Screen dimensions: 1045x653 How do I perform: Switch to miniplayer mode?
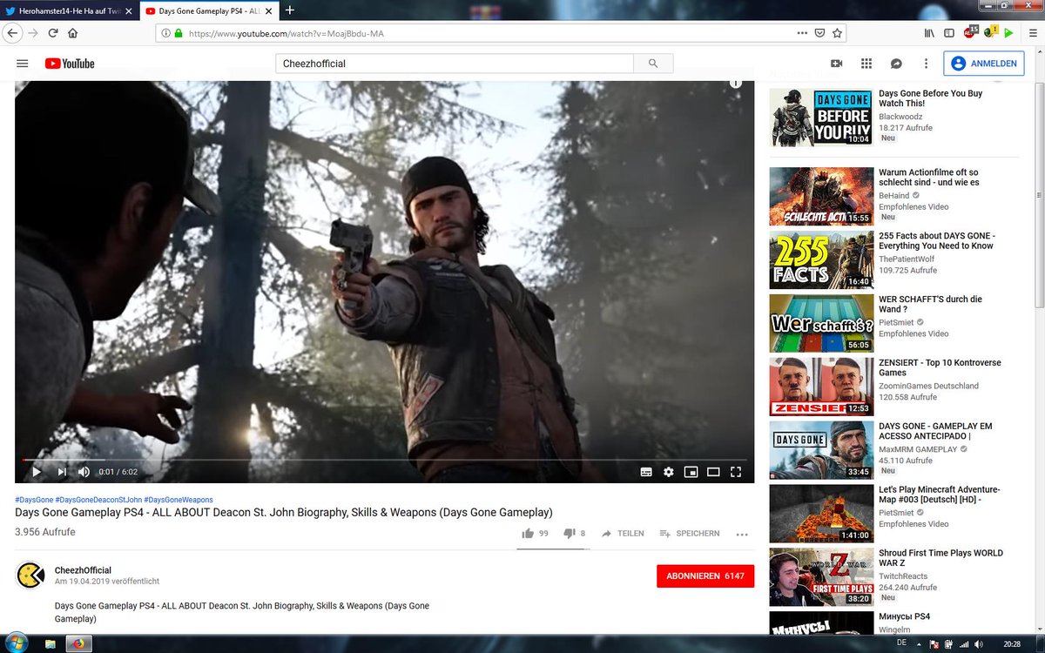click(691, 472)
